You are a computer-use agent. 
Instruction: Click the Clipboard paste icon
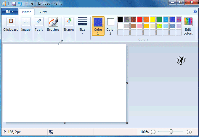coord(11,21)
